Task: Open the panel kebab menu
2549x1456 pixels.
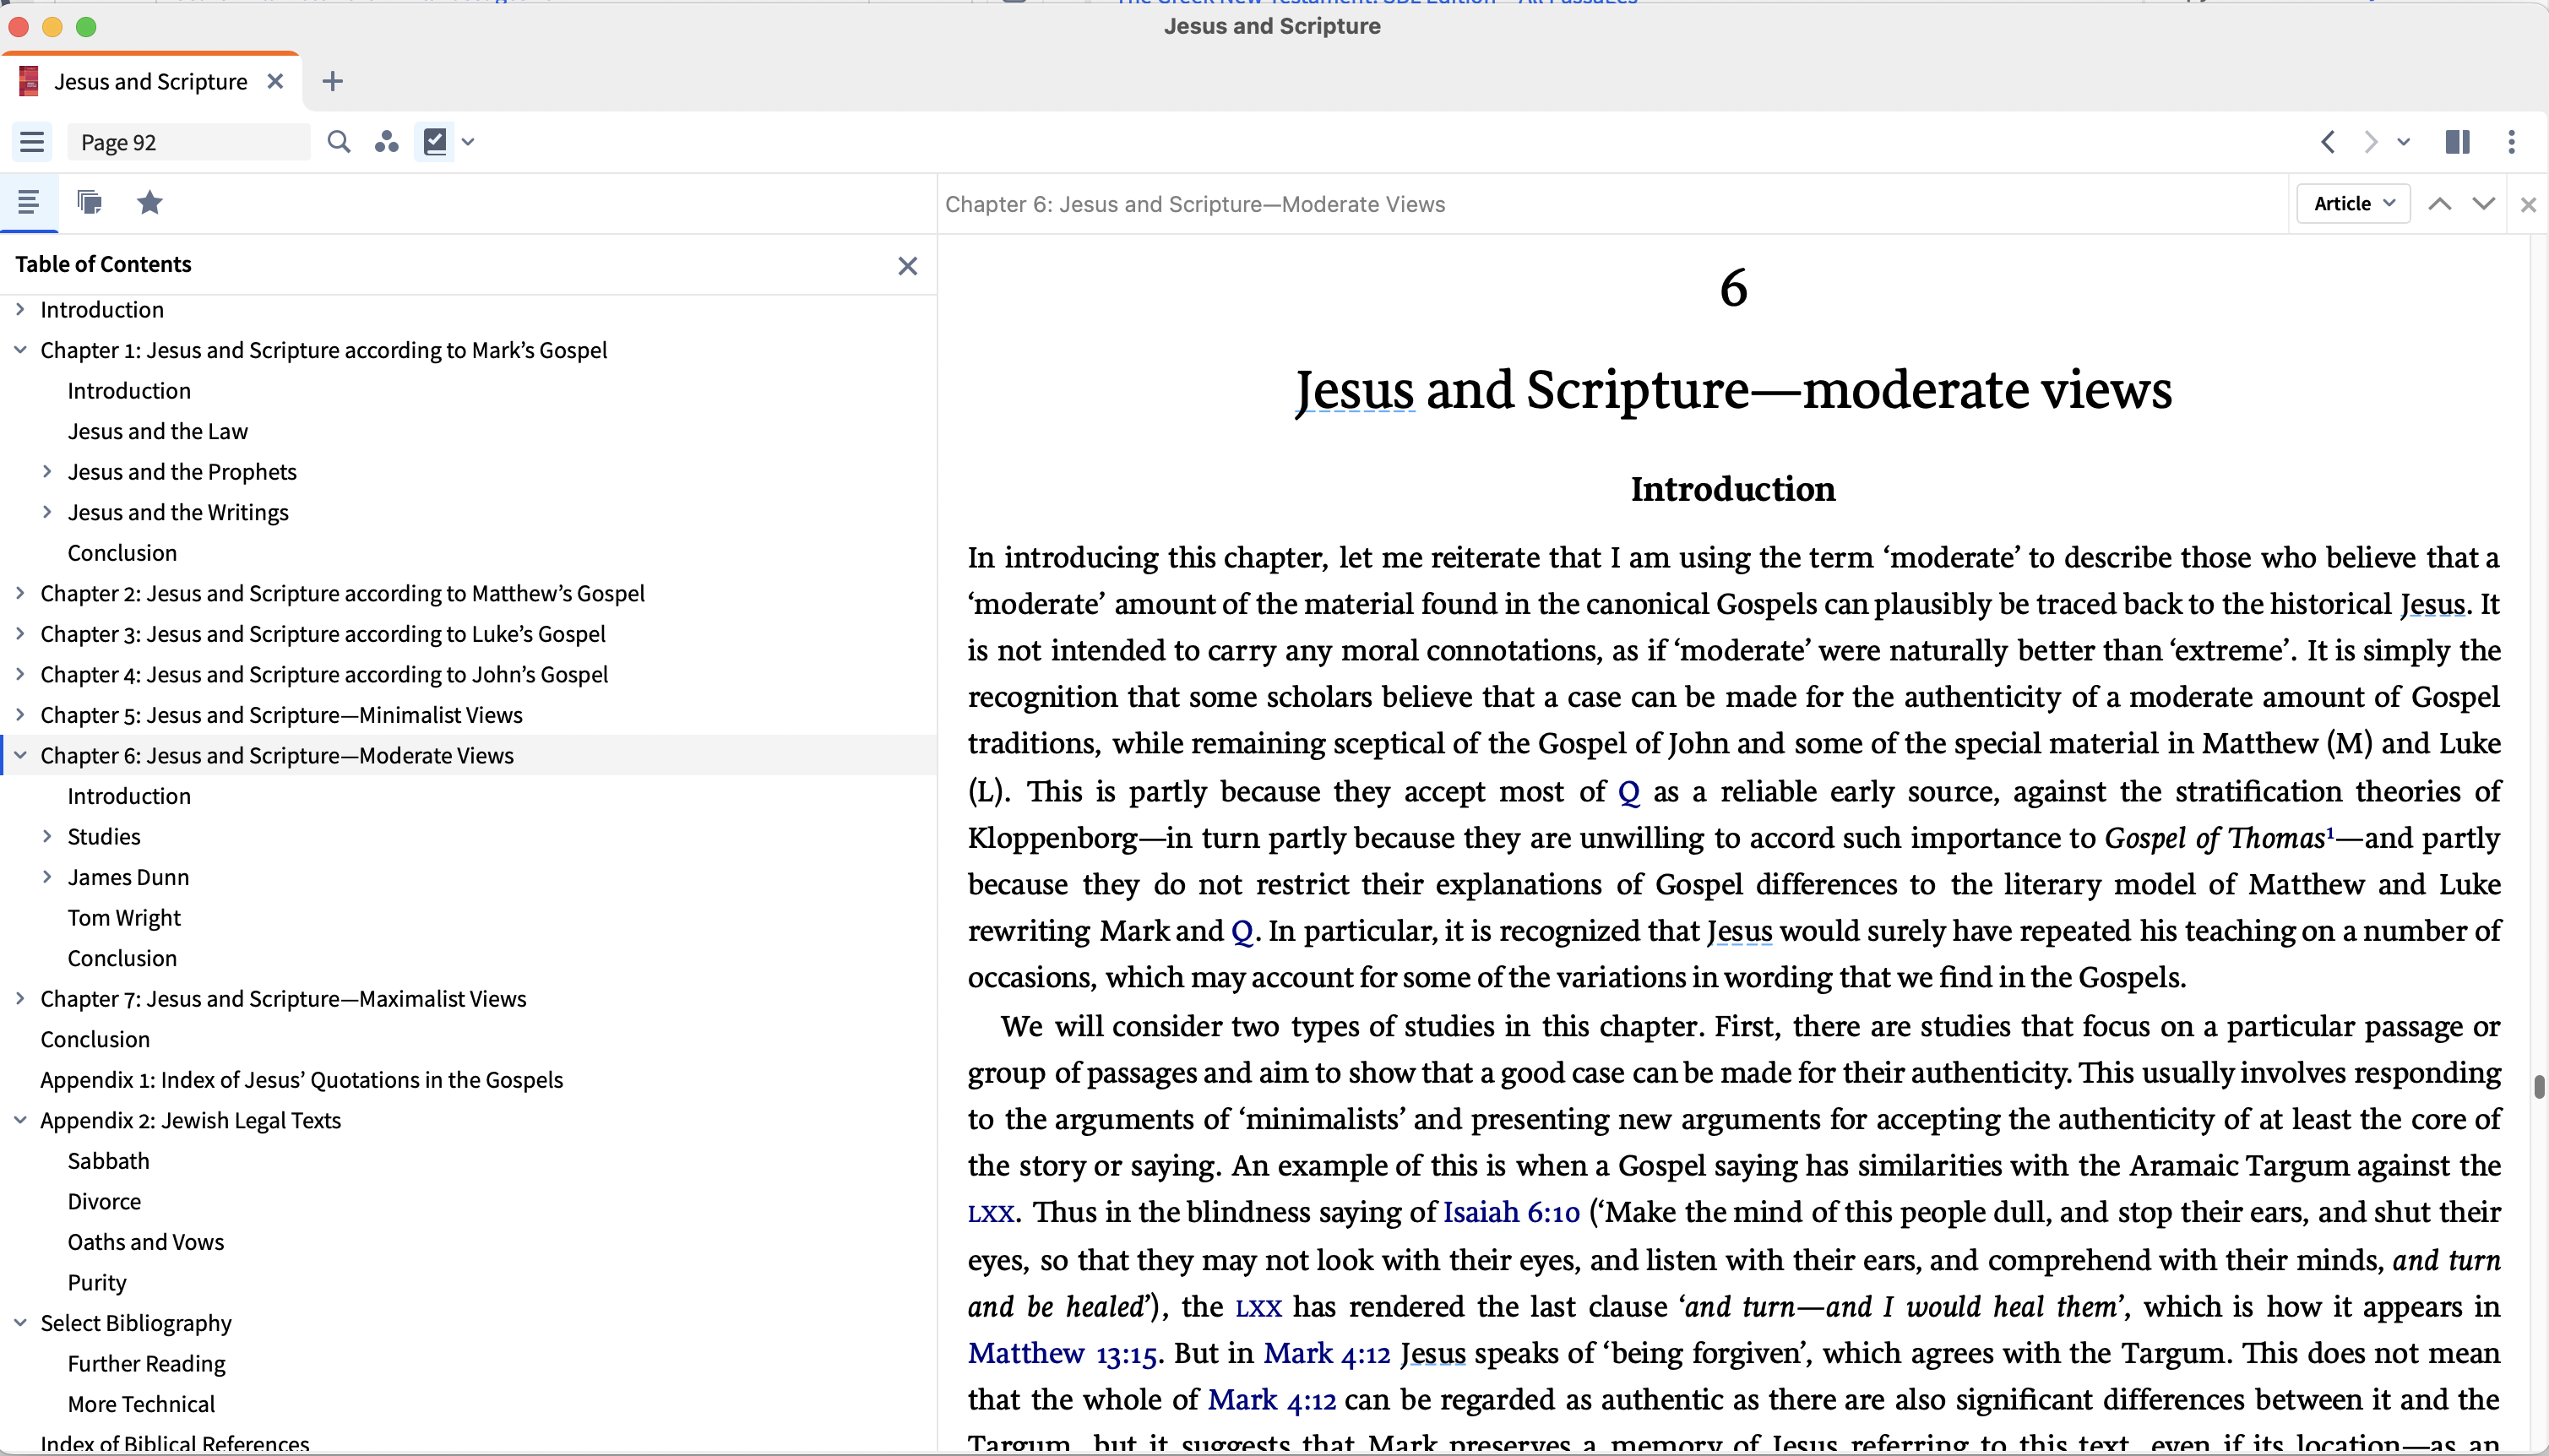Action: (2511, 142)
